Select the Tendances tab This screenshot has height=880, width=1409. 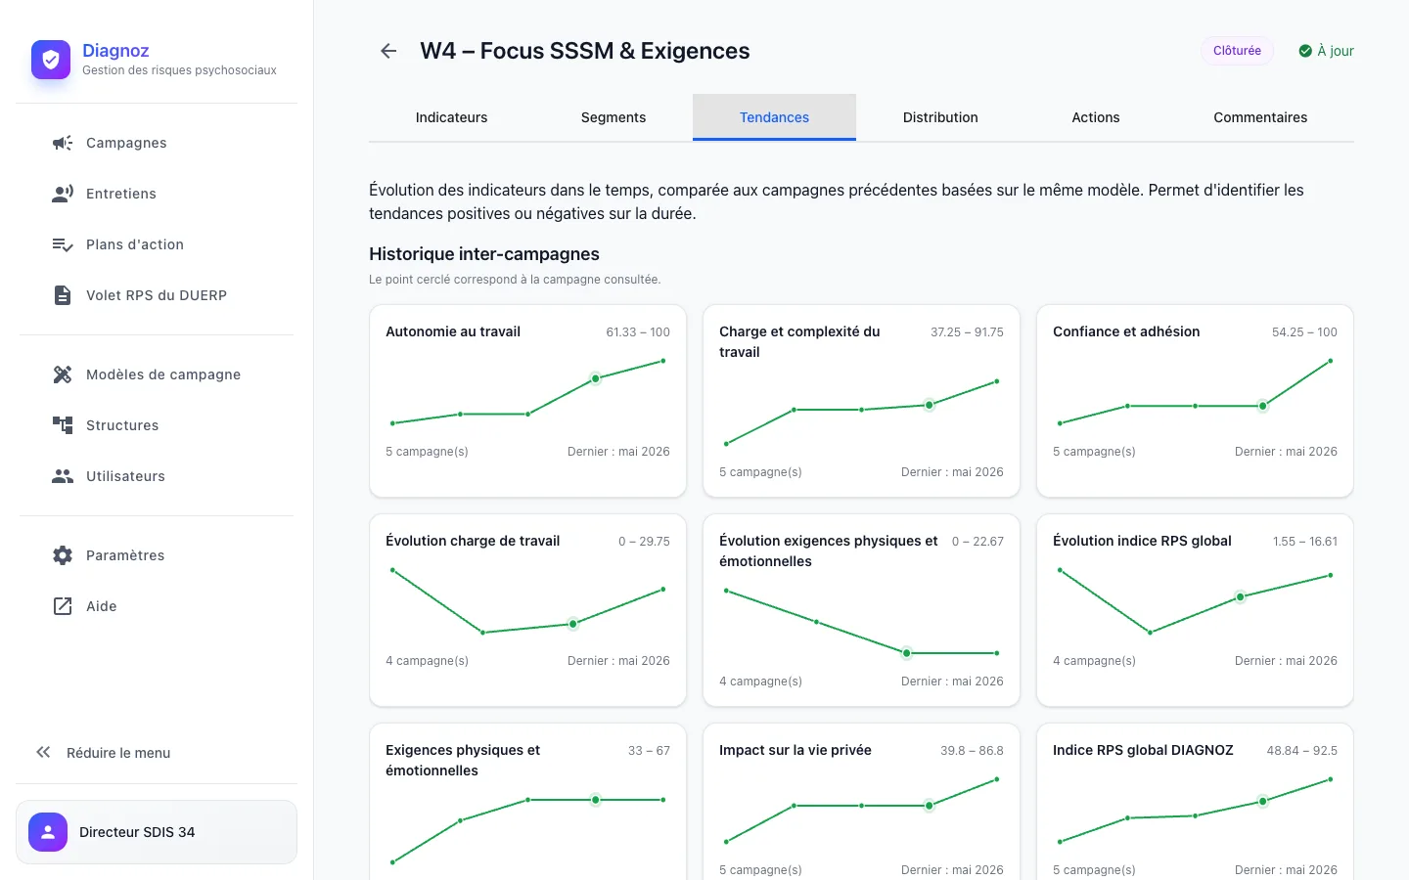click(x=774, y=117)
